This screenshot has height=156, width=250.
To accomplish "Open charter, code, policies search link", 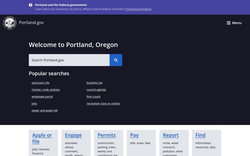I will [x=45, y=90].
